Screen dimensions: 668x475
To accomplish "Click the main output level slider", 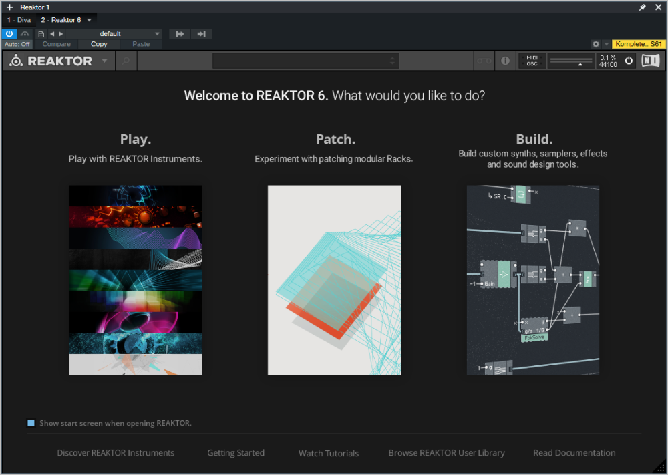I will 570,61.
